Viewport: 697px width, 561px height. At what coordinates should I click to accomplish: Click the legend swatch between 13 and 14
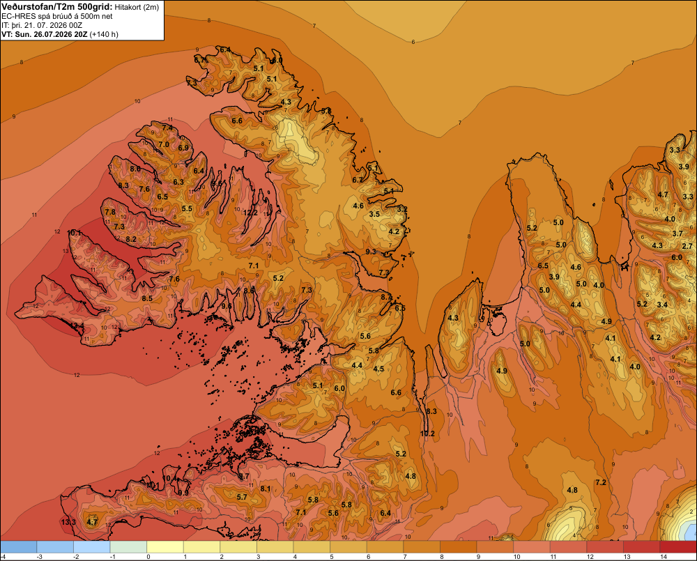tap(641, 546)
